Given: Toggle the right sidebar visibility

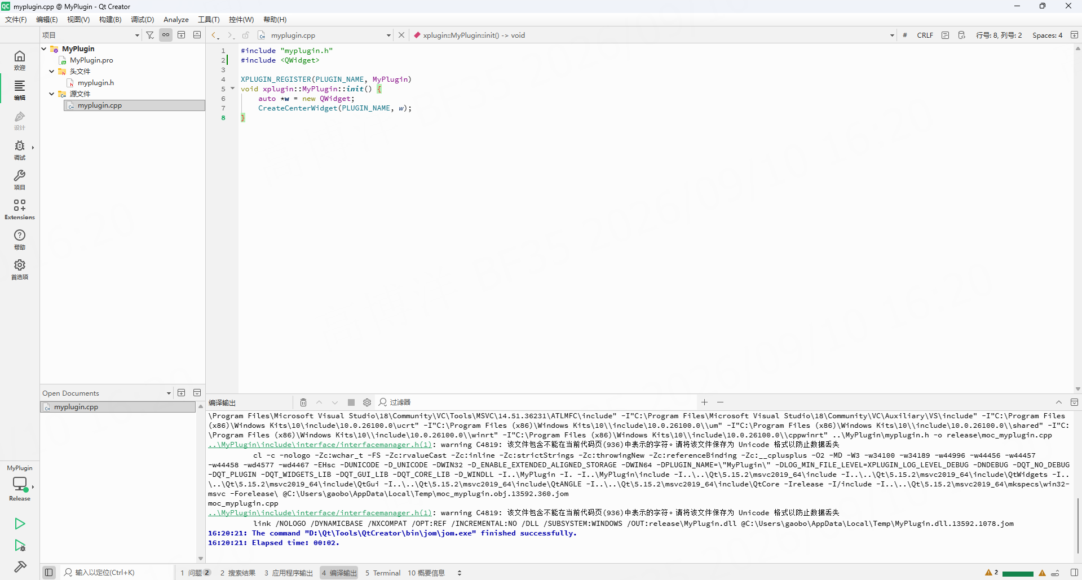Looking at the screenshot, I should click(x=1074, y=573).
